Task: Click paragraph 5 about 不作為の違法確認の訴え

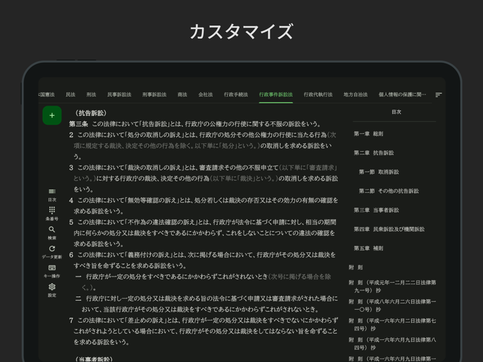Action: [x=203, y=233]
